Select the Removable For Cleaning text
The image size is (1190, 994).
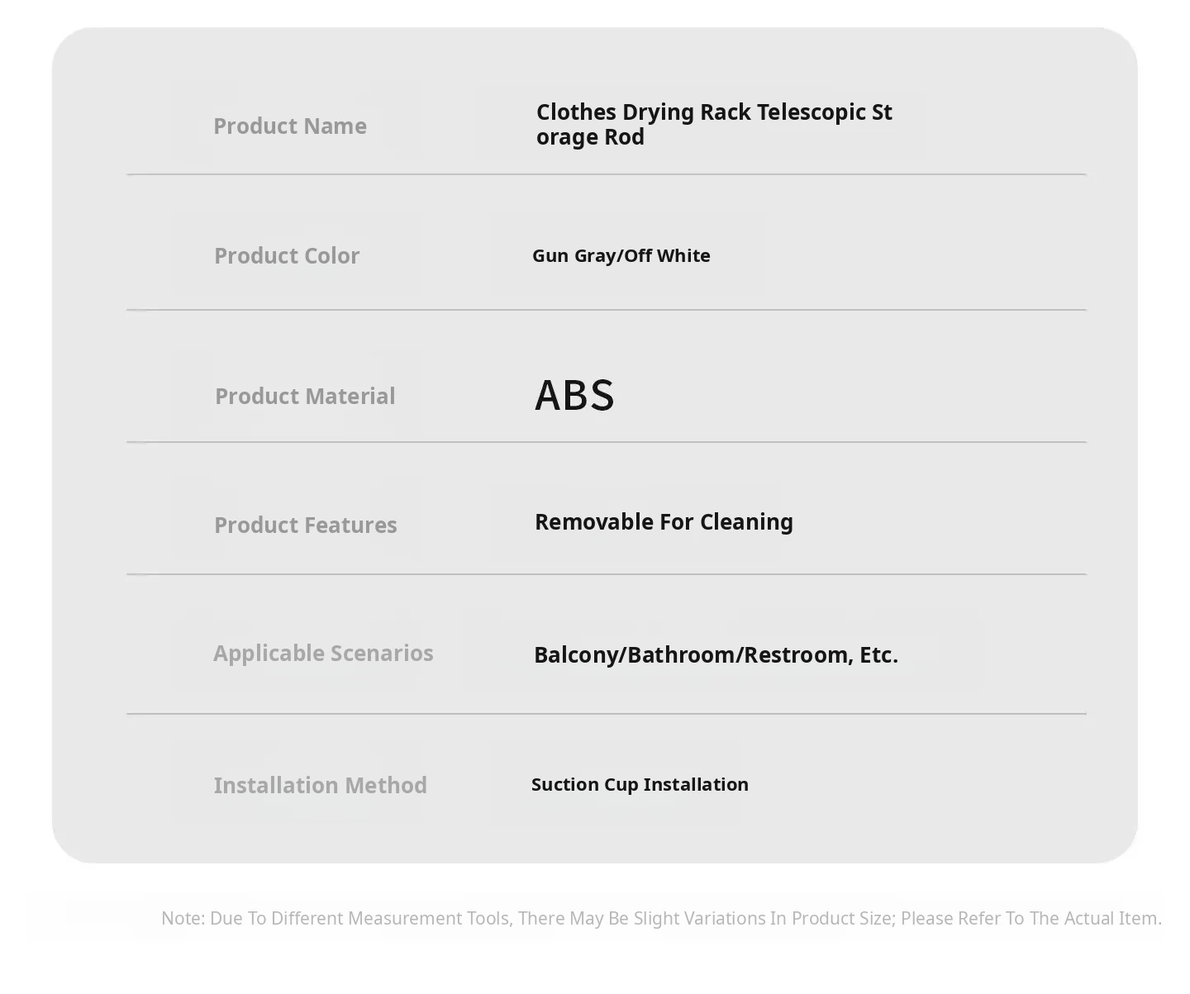(x=664, y=522)
